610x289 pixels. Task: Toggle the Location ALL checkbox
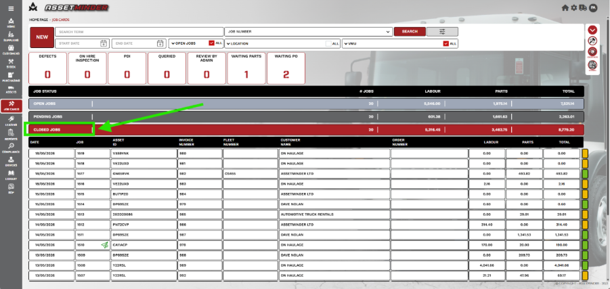(x=329, y=43)
